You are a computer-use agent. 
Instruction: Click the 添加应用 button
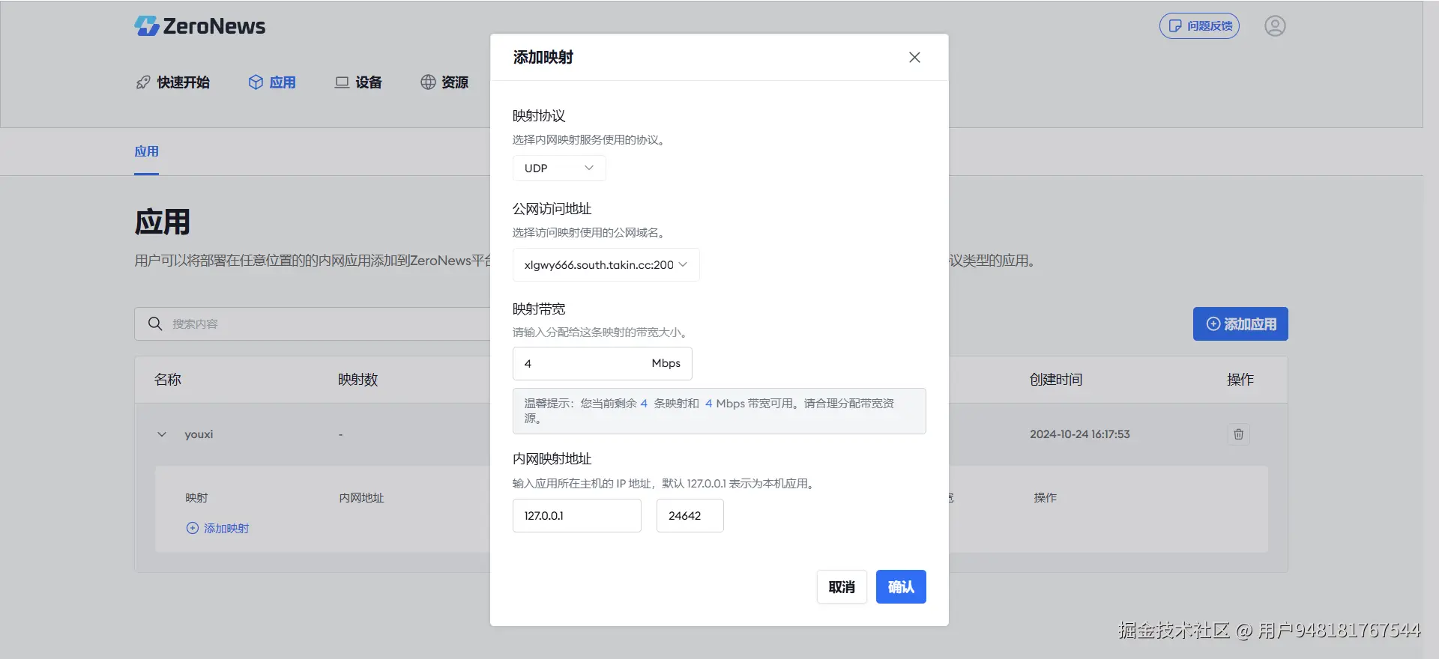[x=1240, y=324]
